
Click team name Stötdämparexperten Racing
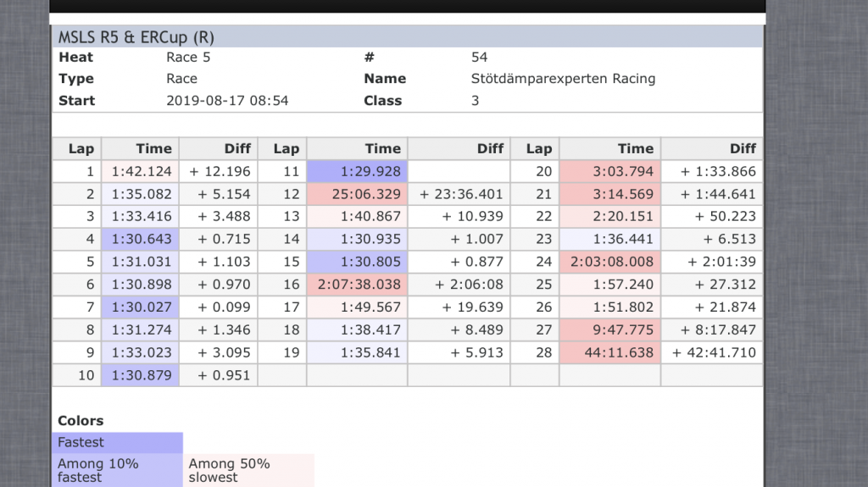coord(563,79)
